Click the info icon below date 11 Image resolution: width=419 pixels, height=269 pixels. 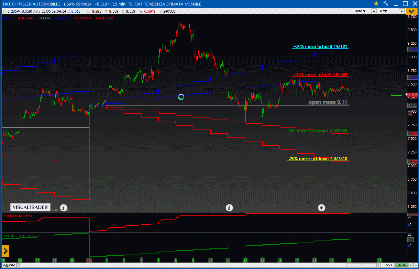[x=229, y=207]
